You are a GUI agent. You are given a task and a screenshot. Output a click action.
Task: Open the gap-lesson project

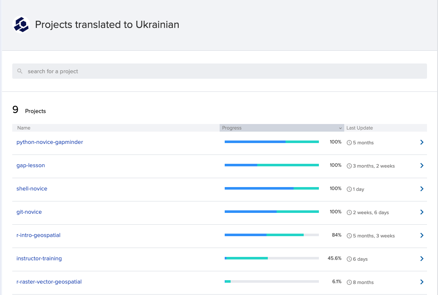pyautogui.click(x=30, y=165)
